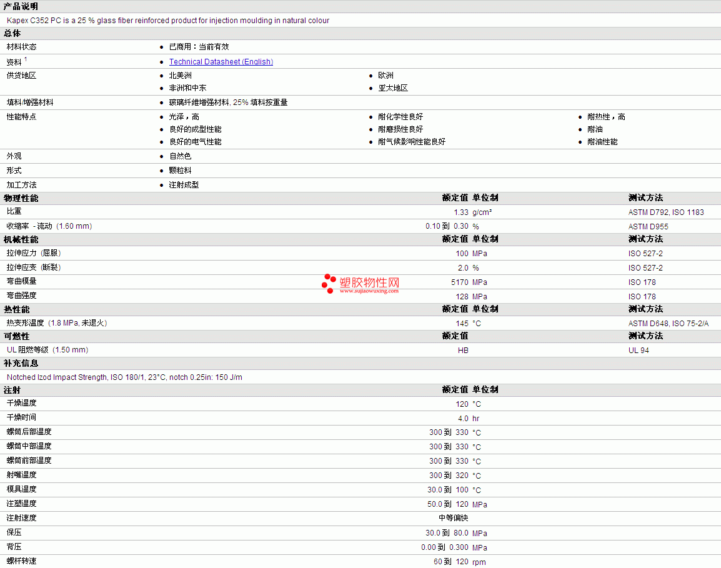Click ASTM D792, ISO 1183 test method
The image size is (721, 568).
click(666, 212)
